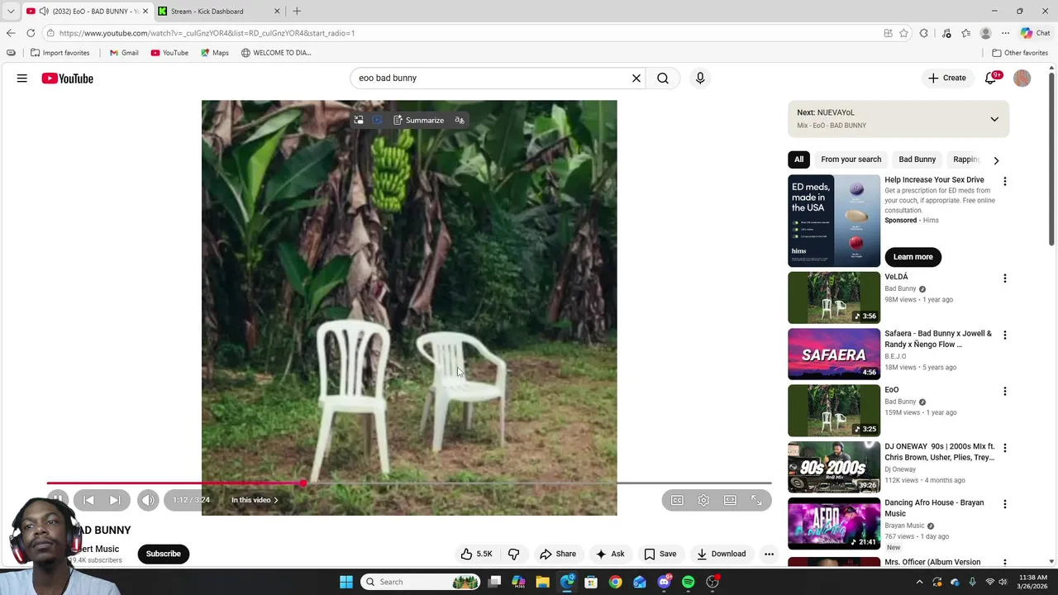Expand the Mix playlist panel

[x=994, y=119]
